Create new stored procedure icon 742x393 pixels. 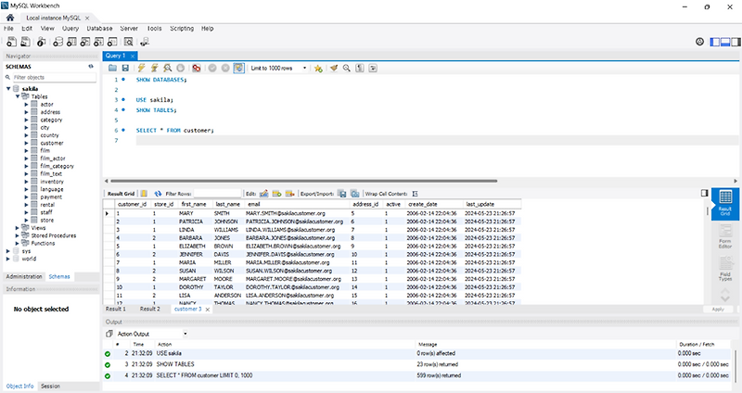tap(98, 42)
